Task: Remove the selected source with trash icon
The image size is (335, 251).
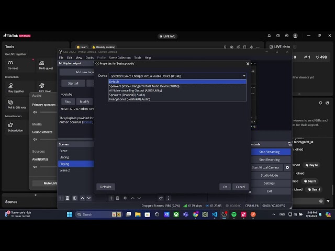Action: 117,198
